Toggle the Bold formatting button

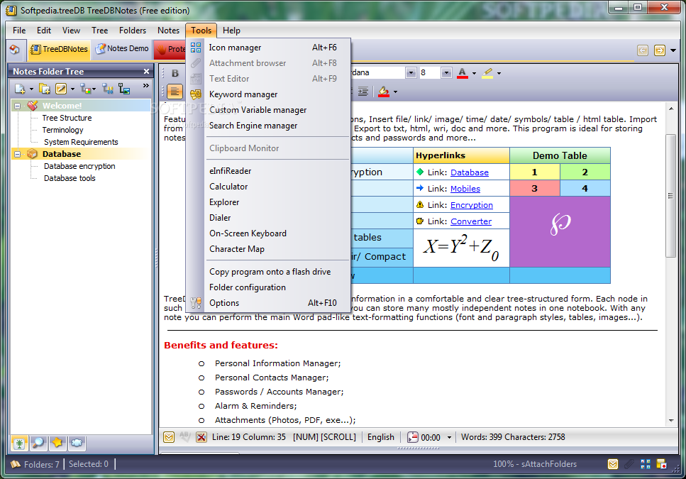tap(175, 73)
